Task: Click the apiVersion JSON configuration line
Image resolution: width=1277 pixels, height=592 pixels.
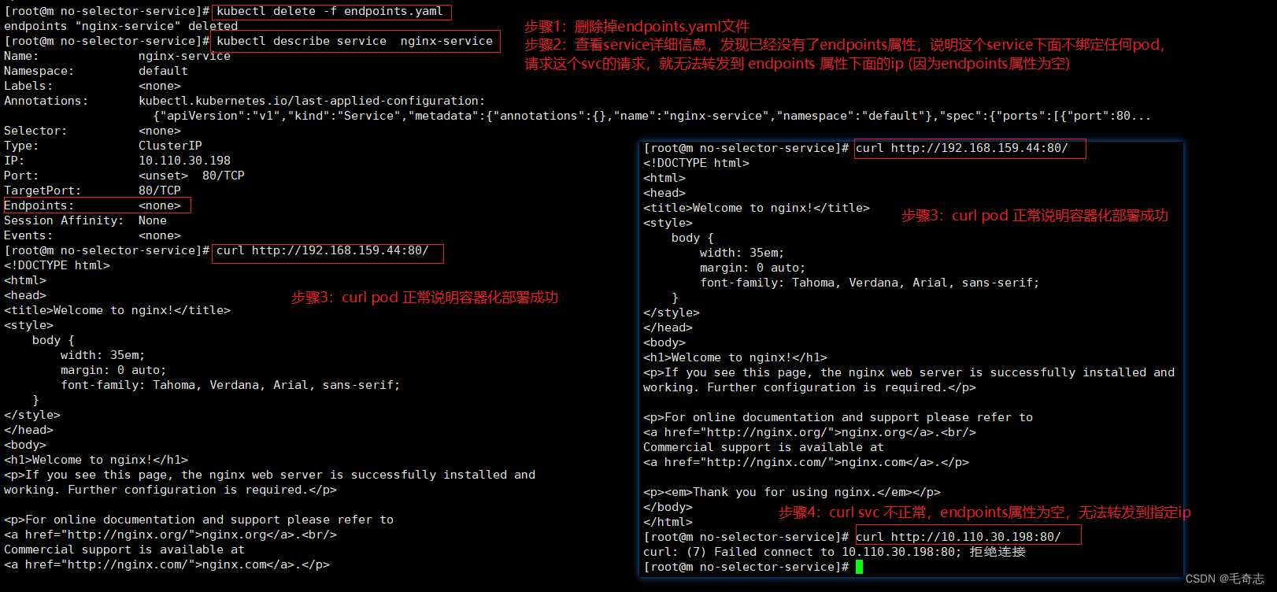Action: (x=652, y=116)
